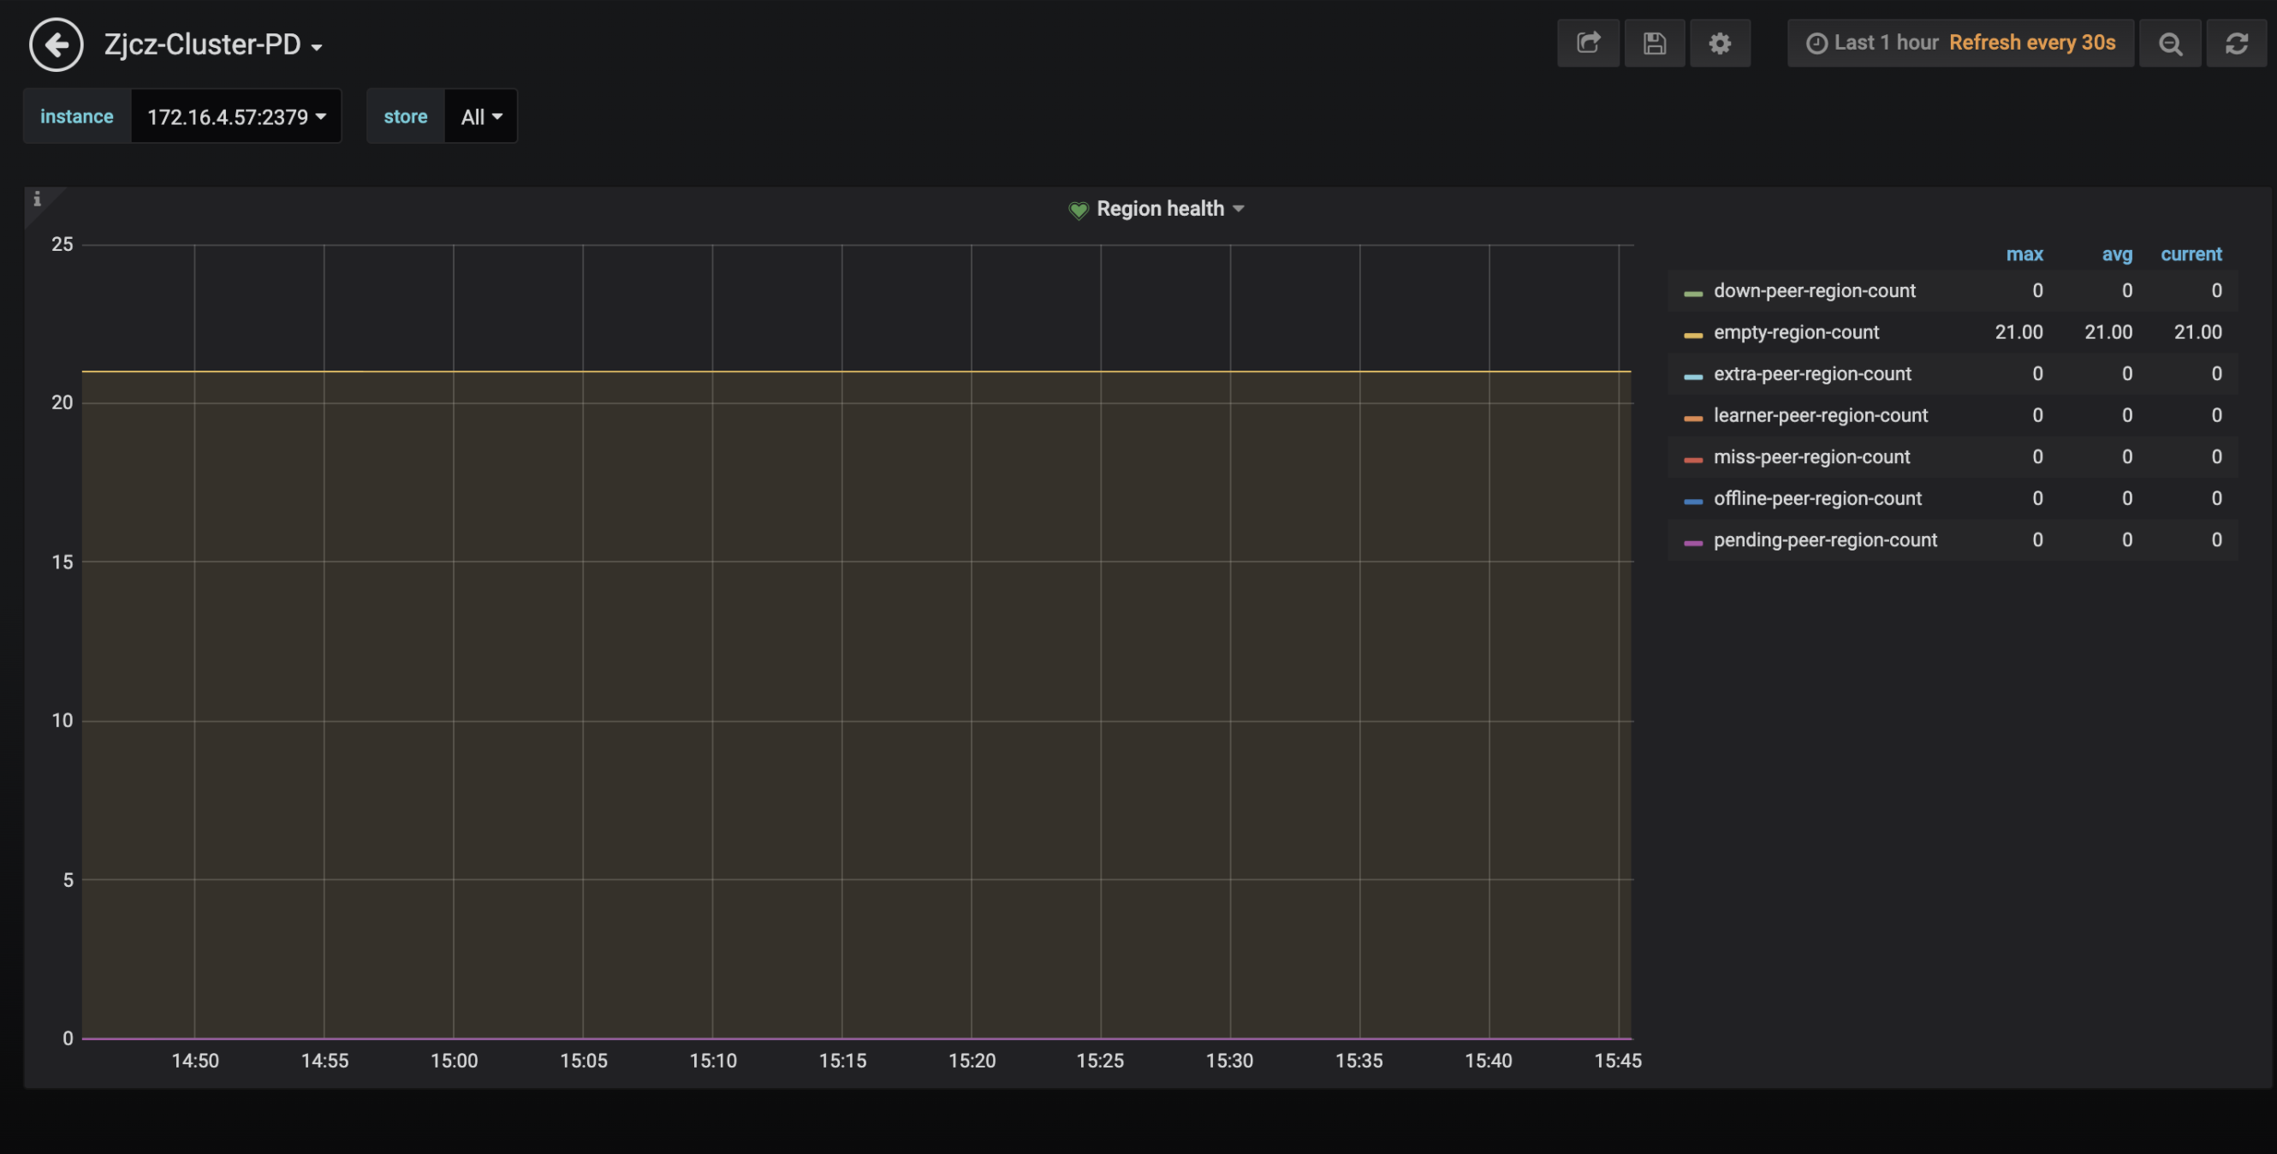2277x1154 pixels.
Task: Click the 15:45 time axis label
Action: 1617,1061
